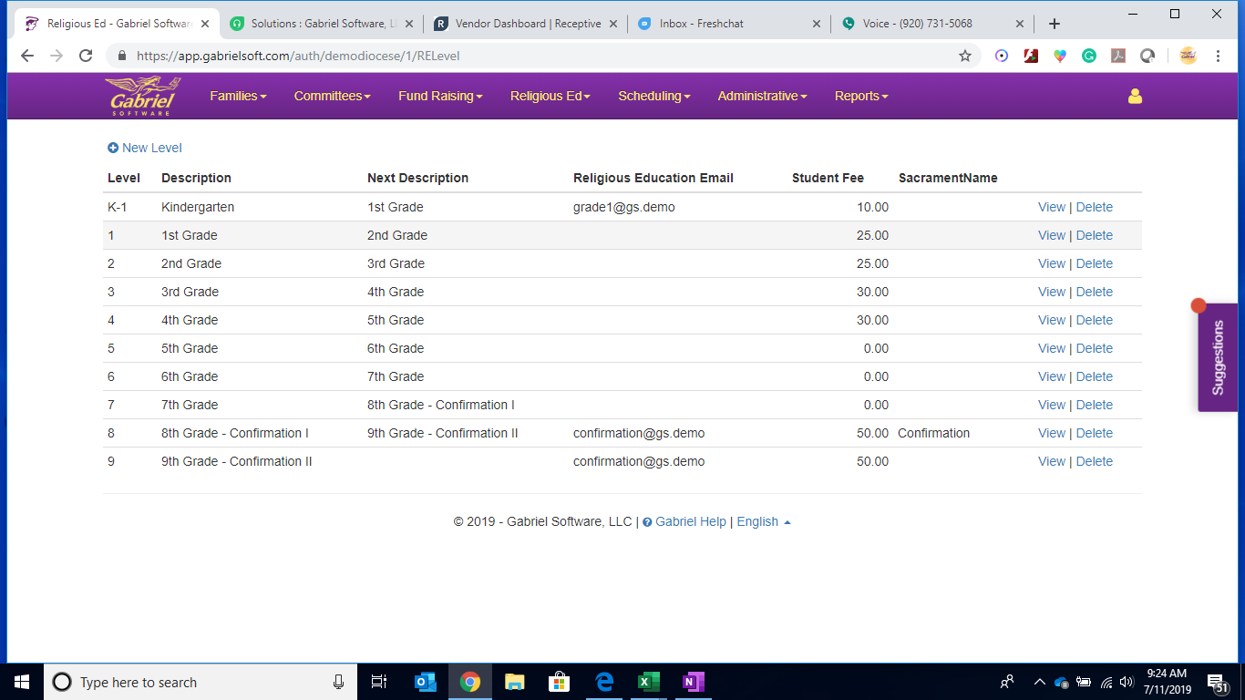This screenshot has width=1245, height=700.
Task: Click New Level link
Action: point(145,148)
